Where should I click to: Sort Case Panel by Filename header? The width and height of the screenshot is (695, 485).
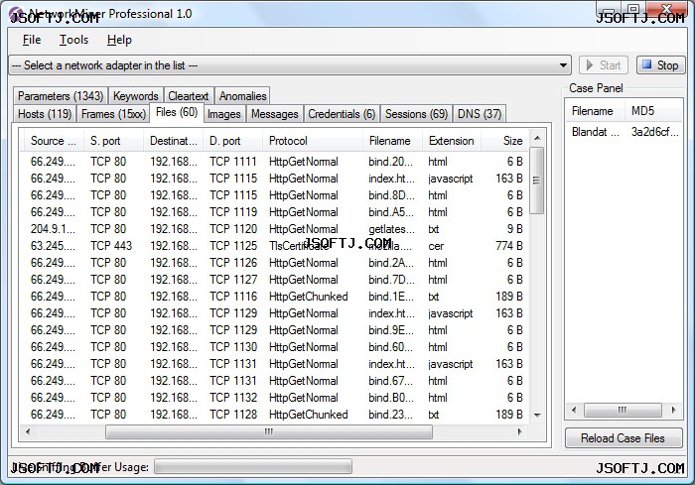click(x=595, y=111)
